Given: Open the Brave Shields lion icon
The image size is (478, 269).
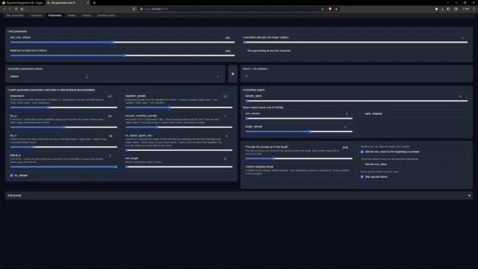Looking at the screenshot, I should [x=330, y=9].
